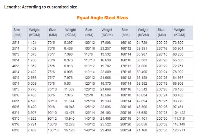Click the weight value 104.422
Image resolution: width=203 pixels, height=136 pixels.
tap(179, 113)
